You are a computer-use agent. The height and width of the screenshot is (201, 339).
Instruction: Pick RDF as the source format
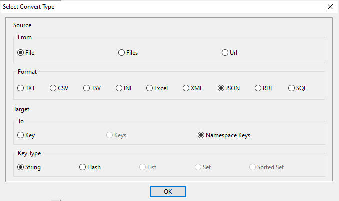click(258, 88)
